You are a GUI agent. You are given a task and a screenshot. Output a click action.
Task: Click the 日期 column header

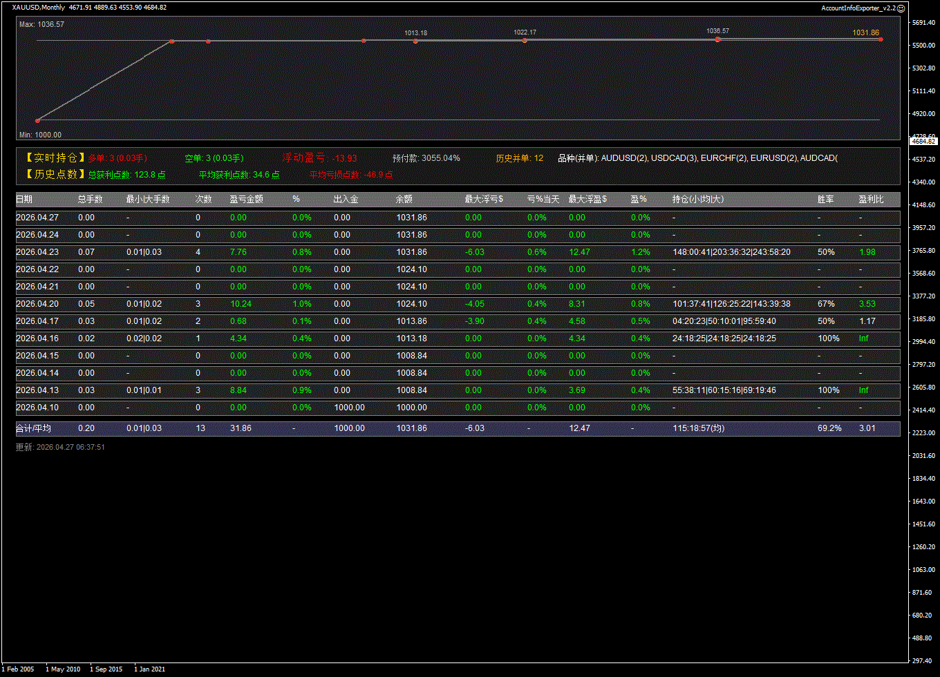tap(24, 200)
